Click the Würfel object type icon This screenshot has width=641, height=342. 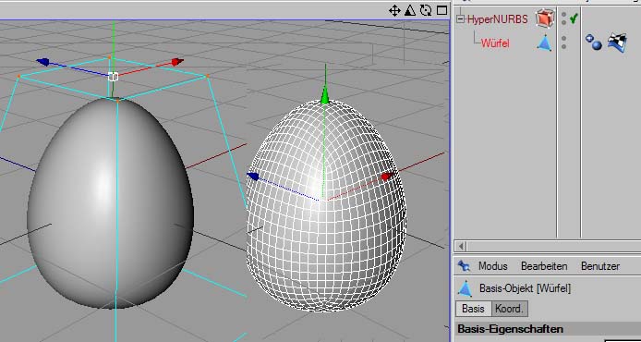[x=544, y=43]
